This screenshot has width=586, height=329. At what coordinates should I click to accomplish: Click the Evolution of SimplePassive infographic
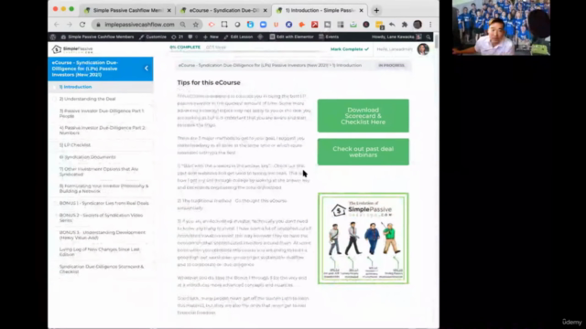coord(364,239)
